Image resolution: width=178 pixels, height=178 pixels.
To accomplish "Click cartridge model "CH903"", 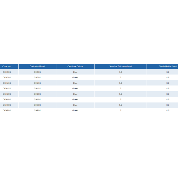I will [x=37, y=105].
